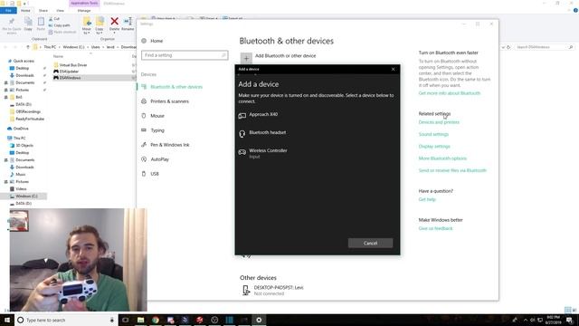Open the Windows Start menu
The image size is (579, 326).
coord(7,320)
